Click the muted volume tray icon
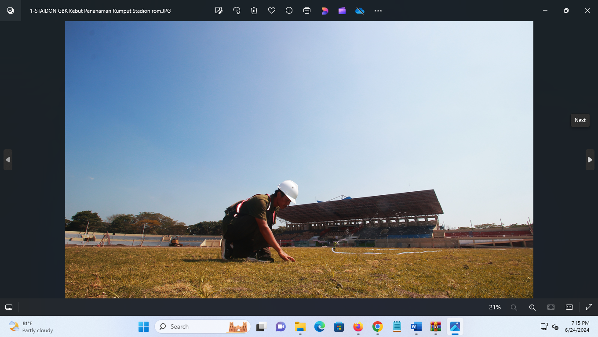The width and height of the screenshot is (598, 337). point(555,326)
